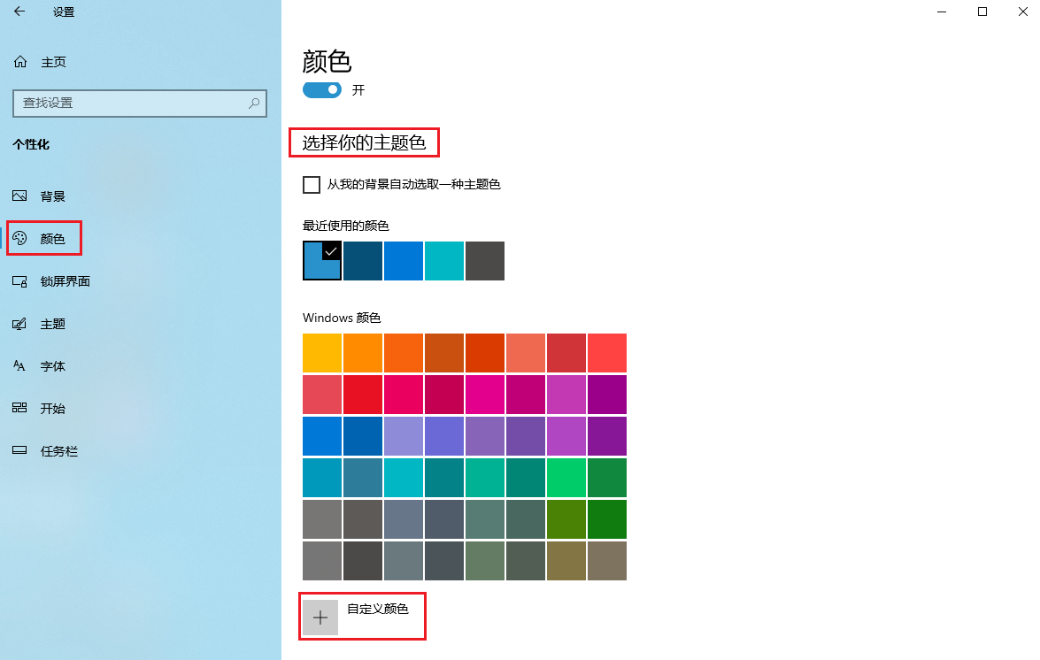Open the 字体 fonts icon

21,365
